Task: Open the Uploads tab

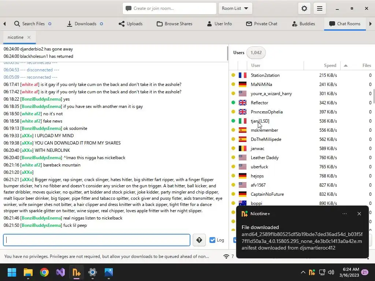Action: 131,24
